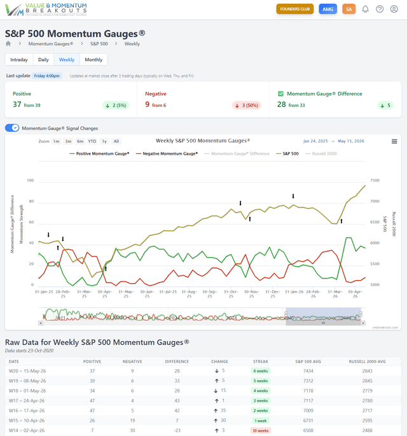Show Russell 2000 legend series
Image resolution: width=407 pixels, height=436 pixels.
321,153
